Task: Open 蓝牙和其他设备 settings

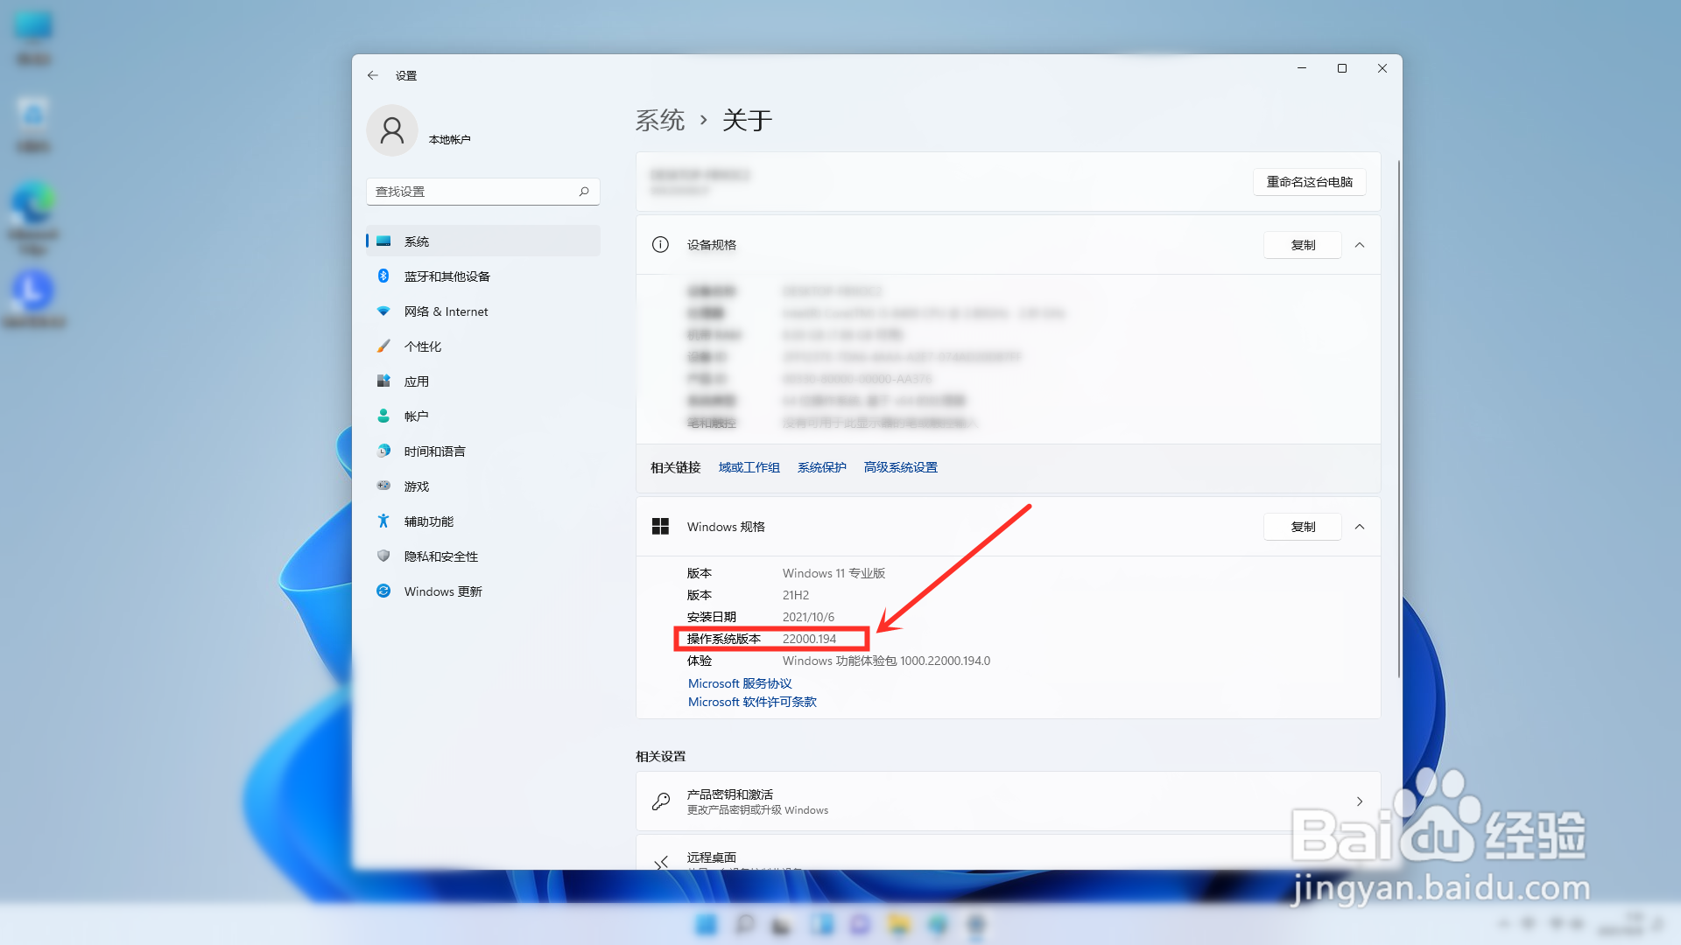Action: coord(482,276)
